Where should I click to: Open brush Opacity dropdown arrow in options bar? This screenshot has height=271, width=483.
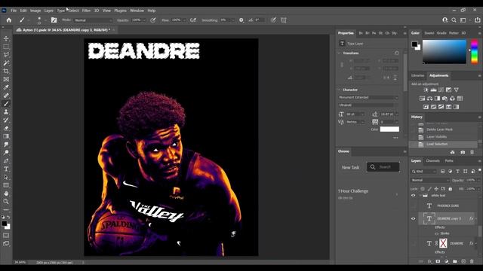tap(143, 20)
